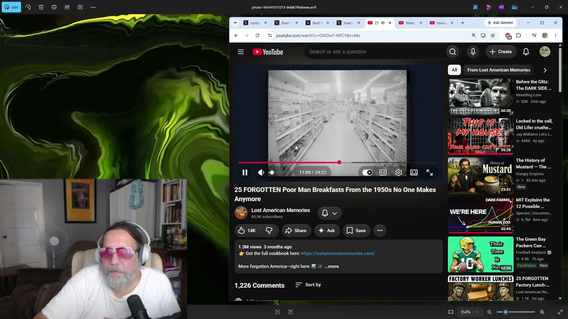This screenshot has height=319, width=568.
Task: Print the photo from Photos toolbar
Action: coord(54,7)
